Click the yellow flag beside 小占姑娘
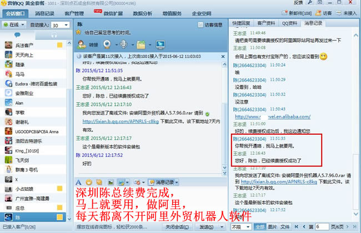 point(59,189)
